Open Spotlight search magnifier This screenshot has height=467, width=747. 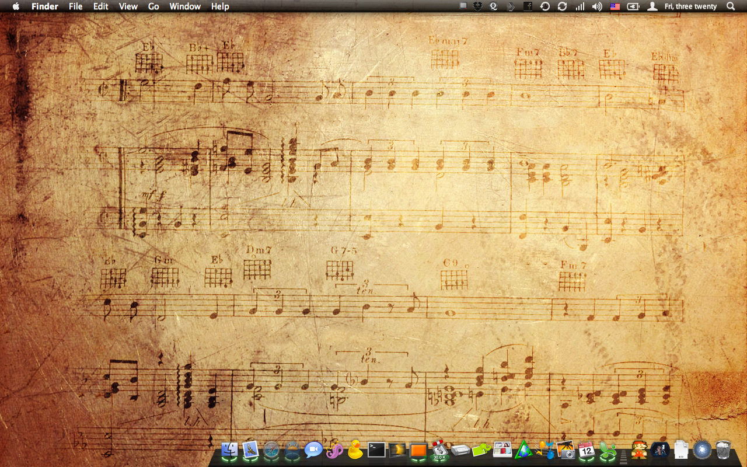point(731,6)
